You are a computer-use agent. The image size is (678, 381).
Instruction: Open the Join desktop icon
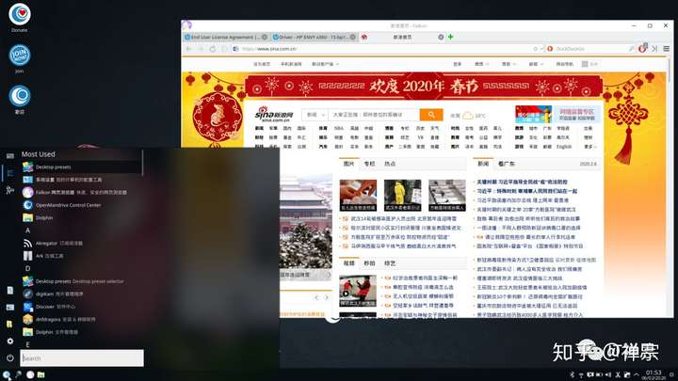(x=20, y=58)
